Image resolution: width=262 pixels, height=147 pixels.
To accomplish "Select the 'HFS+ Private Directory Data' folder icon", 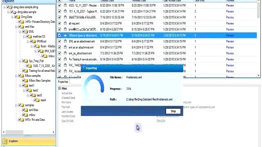I will 23,22.
